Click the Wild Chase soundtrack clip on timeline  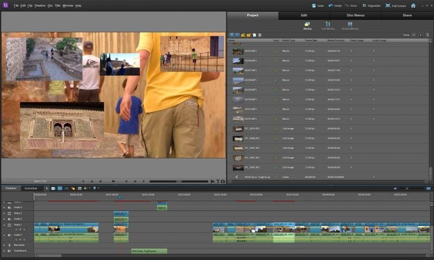149,250
